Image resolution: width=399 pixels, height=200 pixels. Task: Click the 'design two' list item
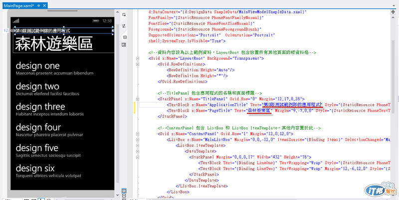tap(37, 86)
